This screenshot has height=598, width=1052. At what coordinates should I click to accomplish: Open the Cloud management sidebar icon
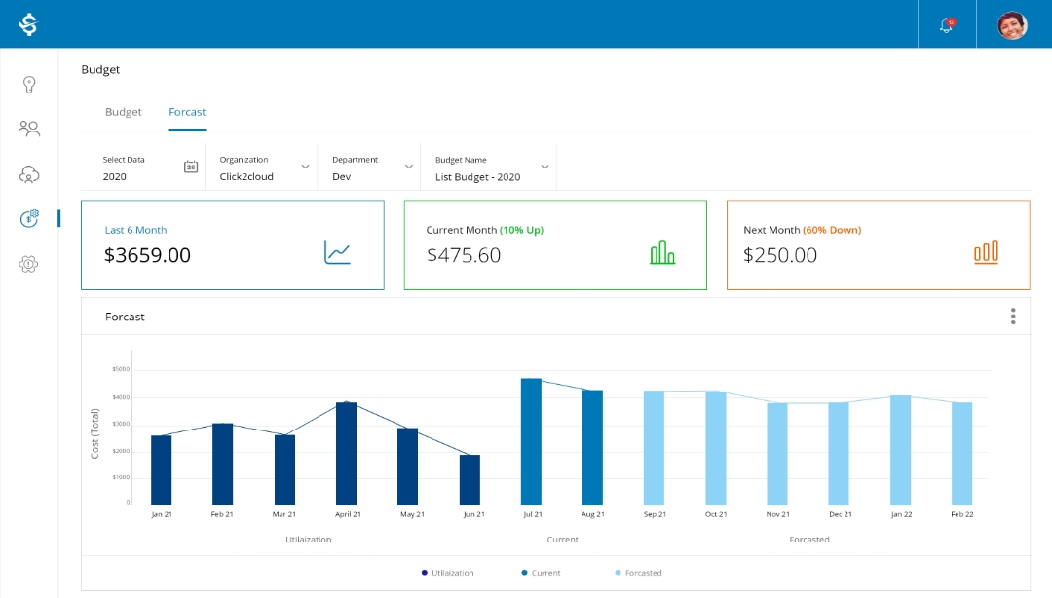[29, 174]
